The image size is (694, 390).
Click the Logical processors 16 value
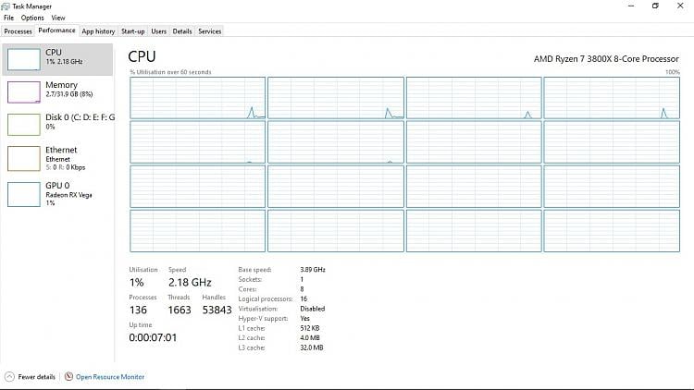click(x=304, y=299)
